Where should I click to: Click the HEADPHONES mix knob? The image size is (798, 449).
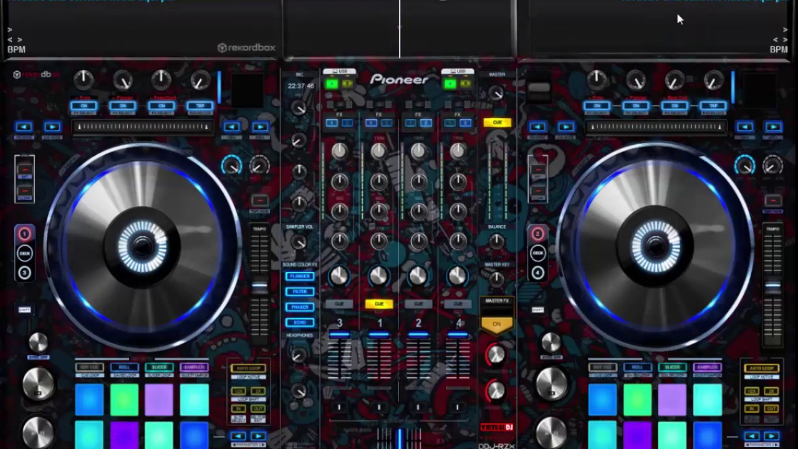(x=299, y=355)
